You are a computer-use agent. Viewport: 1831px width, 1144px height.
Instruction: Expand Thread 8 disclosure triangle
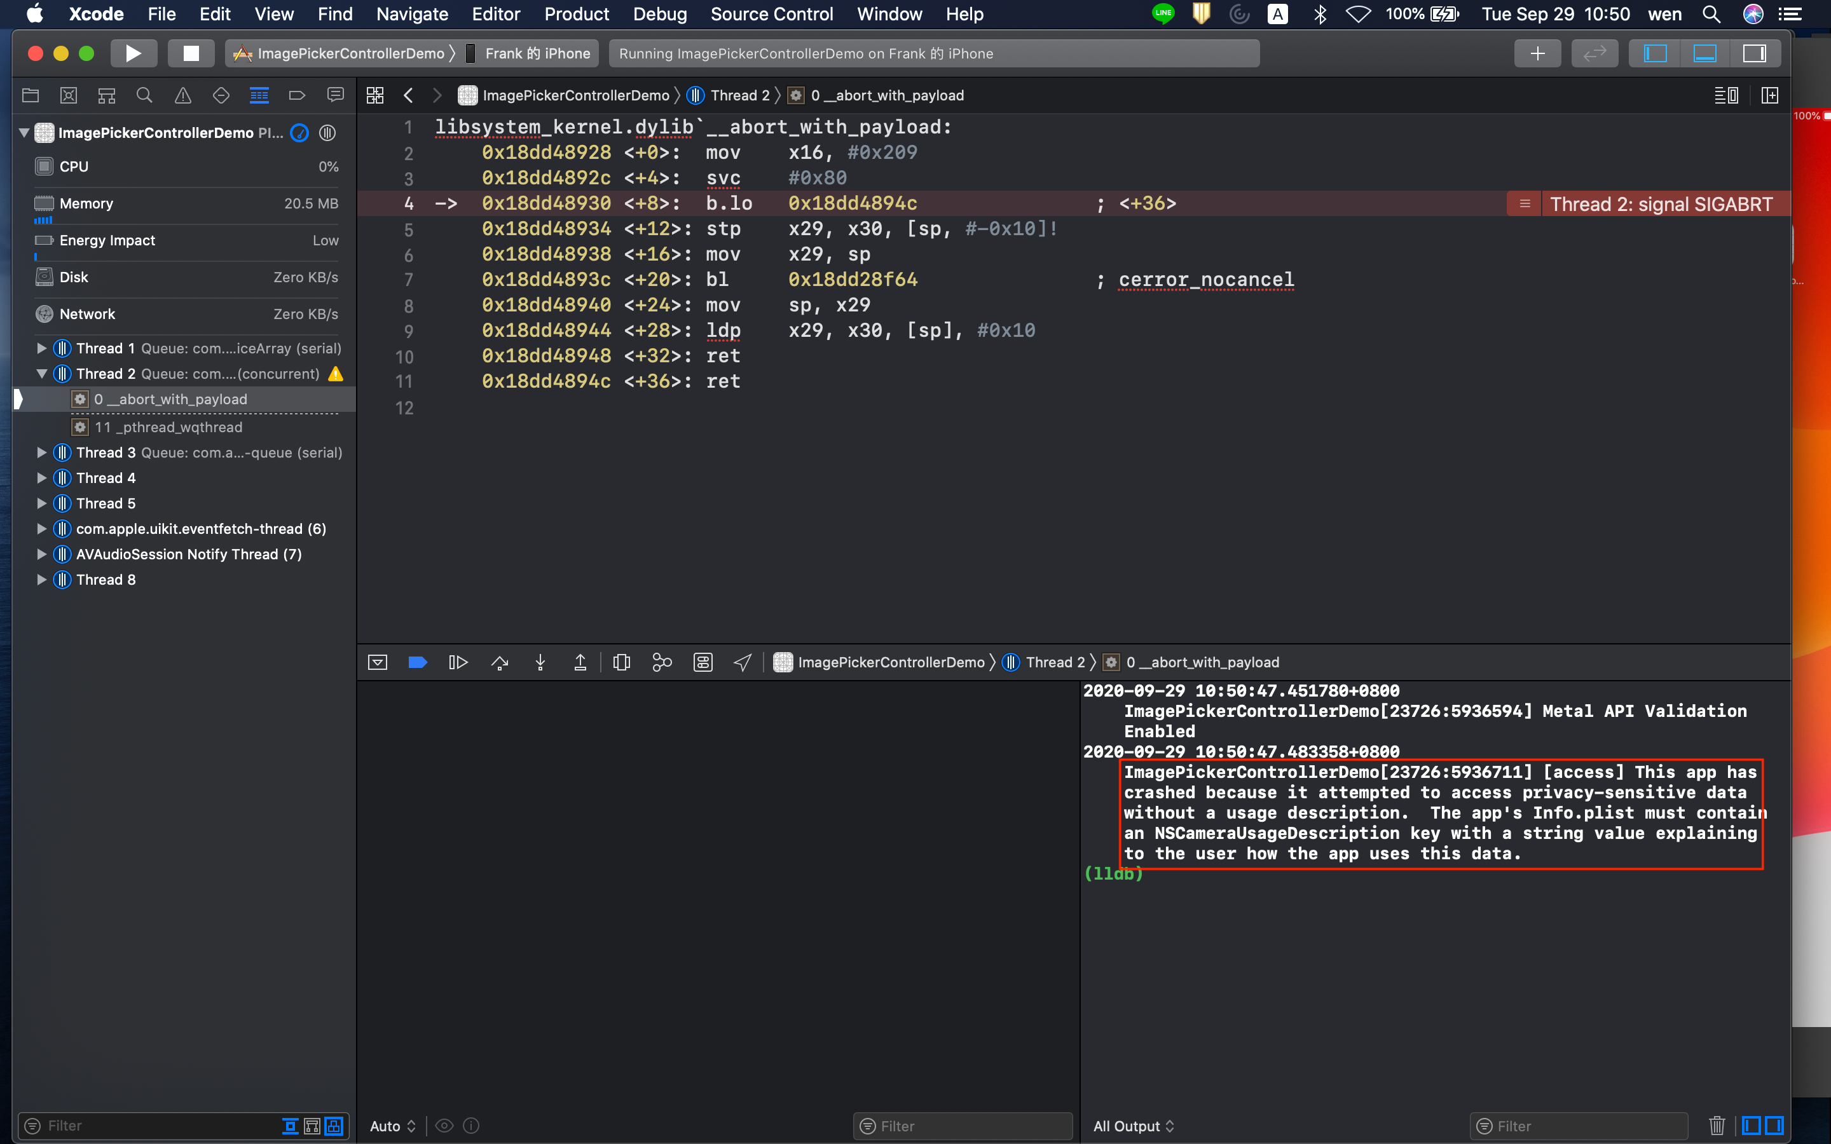click(x=41, y=580)
